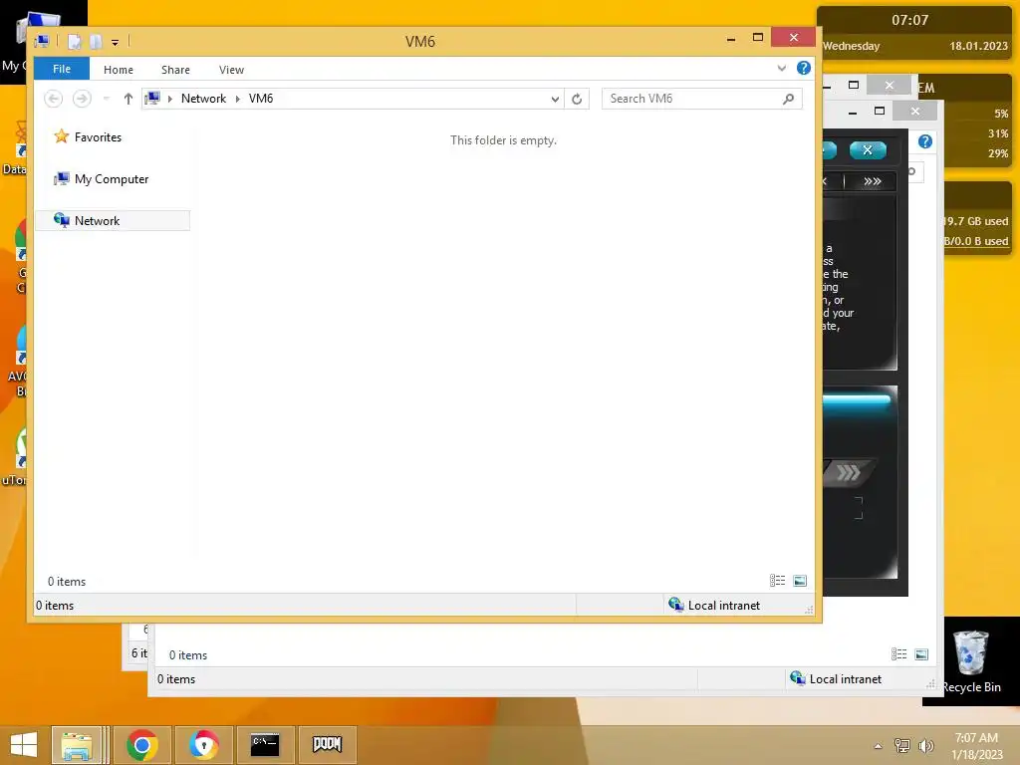Screen dimensions: 1020x765
Task: Click 'This folder is empty.' text
Action: click(x=503, y=140)
